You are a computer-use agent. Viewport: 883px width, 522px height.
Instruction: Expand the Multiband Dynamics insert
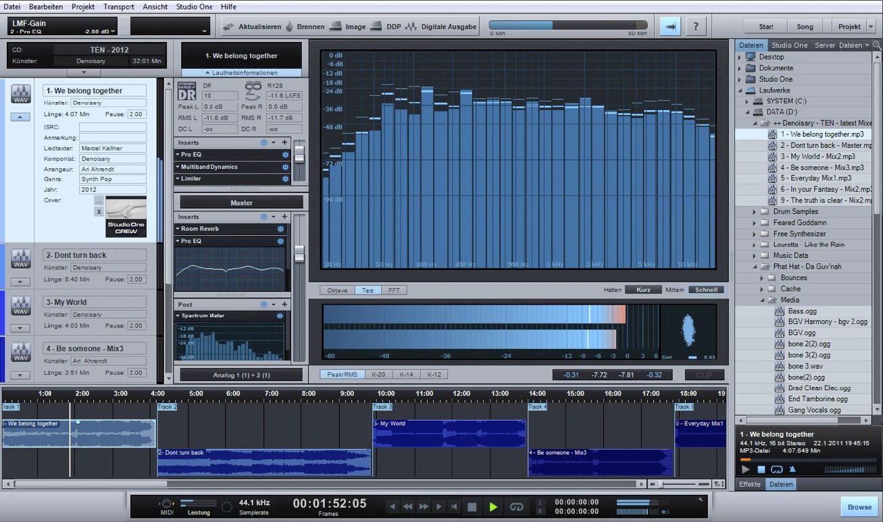pyautogui.click(x=178, y=167)
